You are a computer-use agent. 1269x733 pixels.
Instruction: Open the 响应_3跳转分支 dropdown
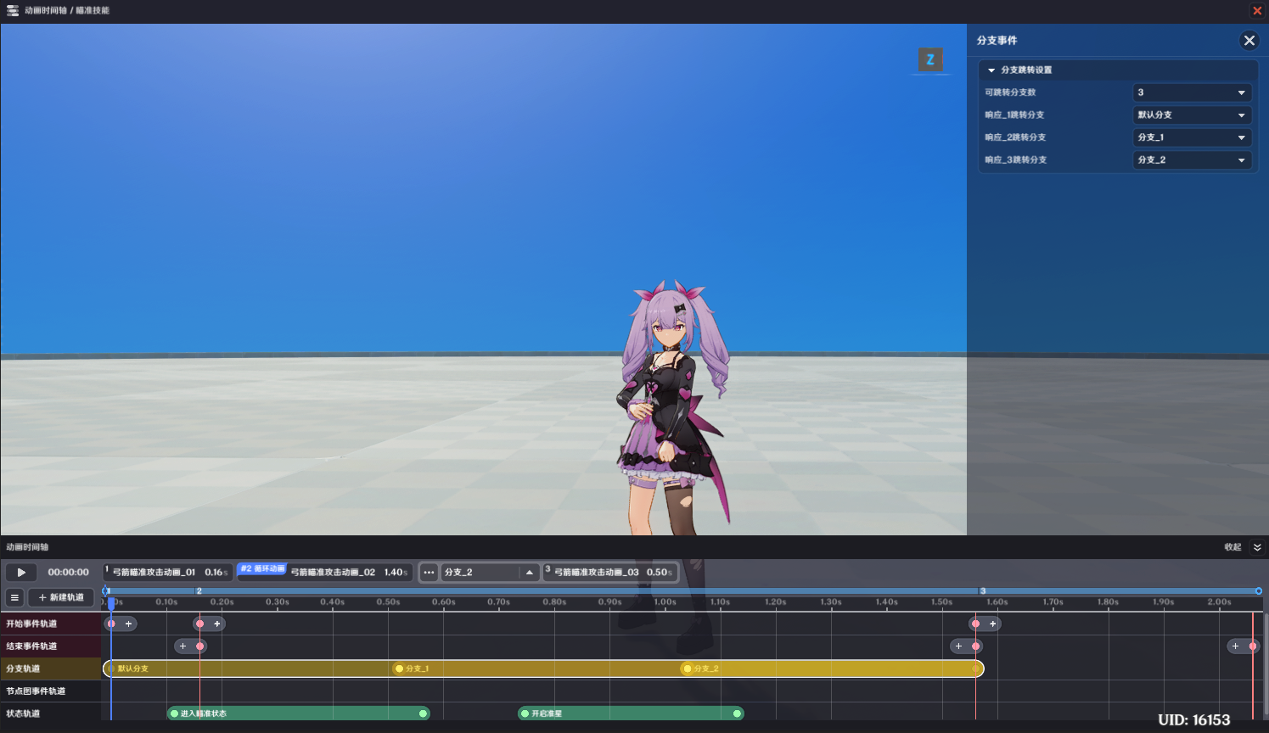point(1192,159)
